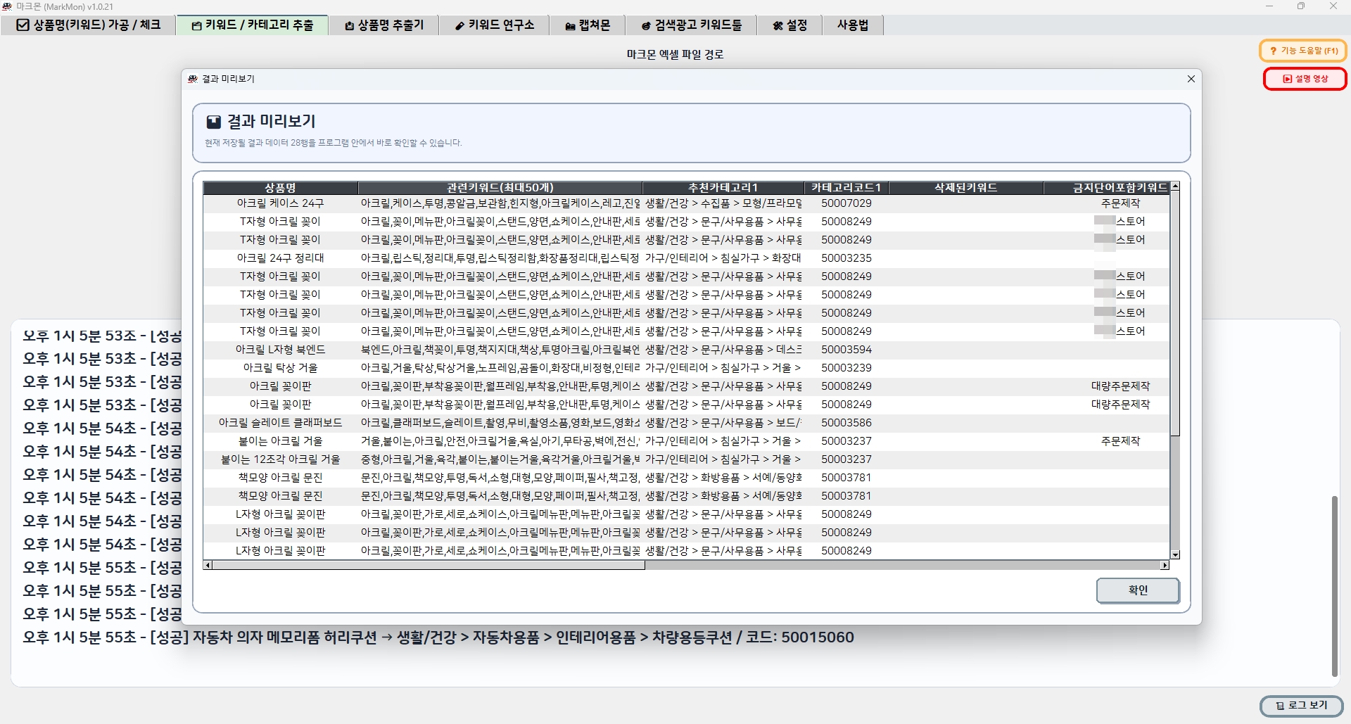
Task: Open the 캡쳐몬 tab
Action: (587, 25)
